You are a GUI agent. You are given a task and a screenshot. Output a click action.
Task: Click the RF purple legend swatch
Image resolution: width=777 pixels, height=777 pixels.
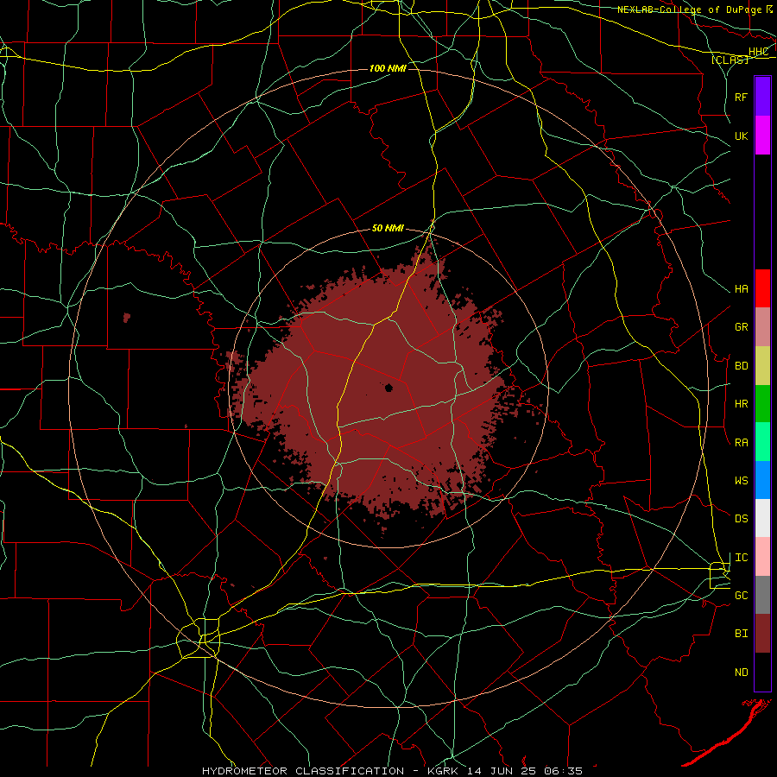[762, 97]
